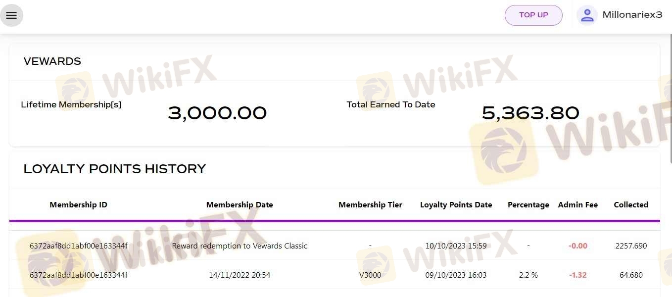Select the 3,000.00 lifetime membership value
Screen dimensions: 672x297
217,113
